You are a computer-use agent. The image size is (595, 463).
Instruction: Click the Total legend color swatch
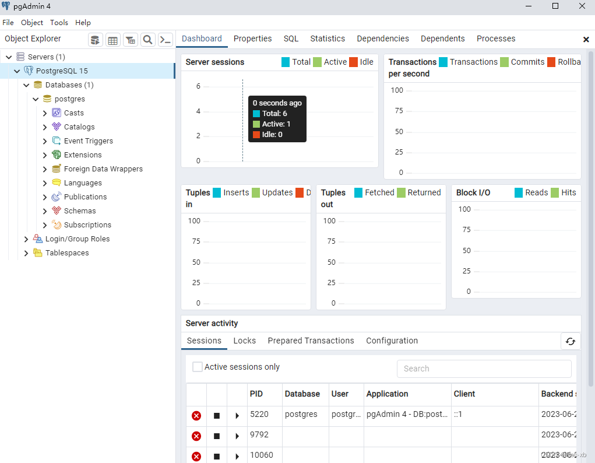286,62
